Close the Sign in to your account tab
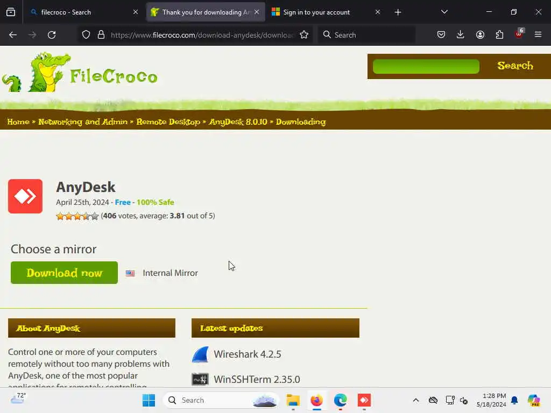551x413 pixels. (378, 12)
